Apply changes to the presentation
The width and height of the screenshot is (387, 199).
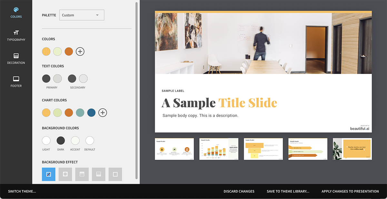(x=350, y=191)
